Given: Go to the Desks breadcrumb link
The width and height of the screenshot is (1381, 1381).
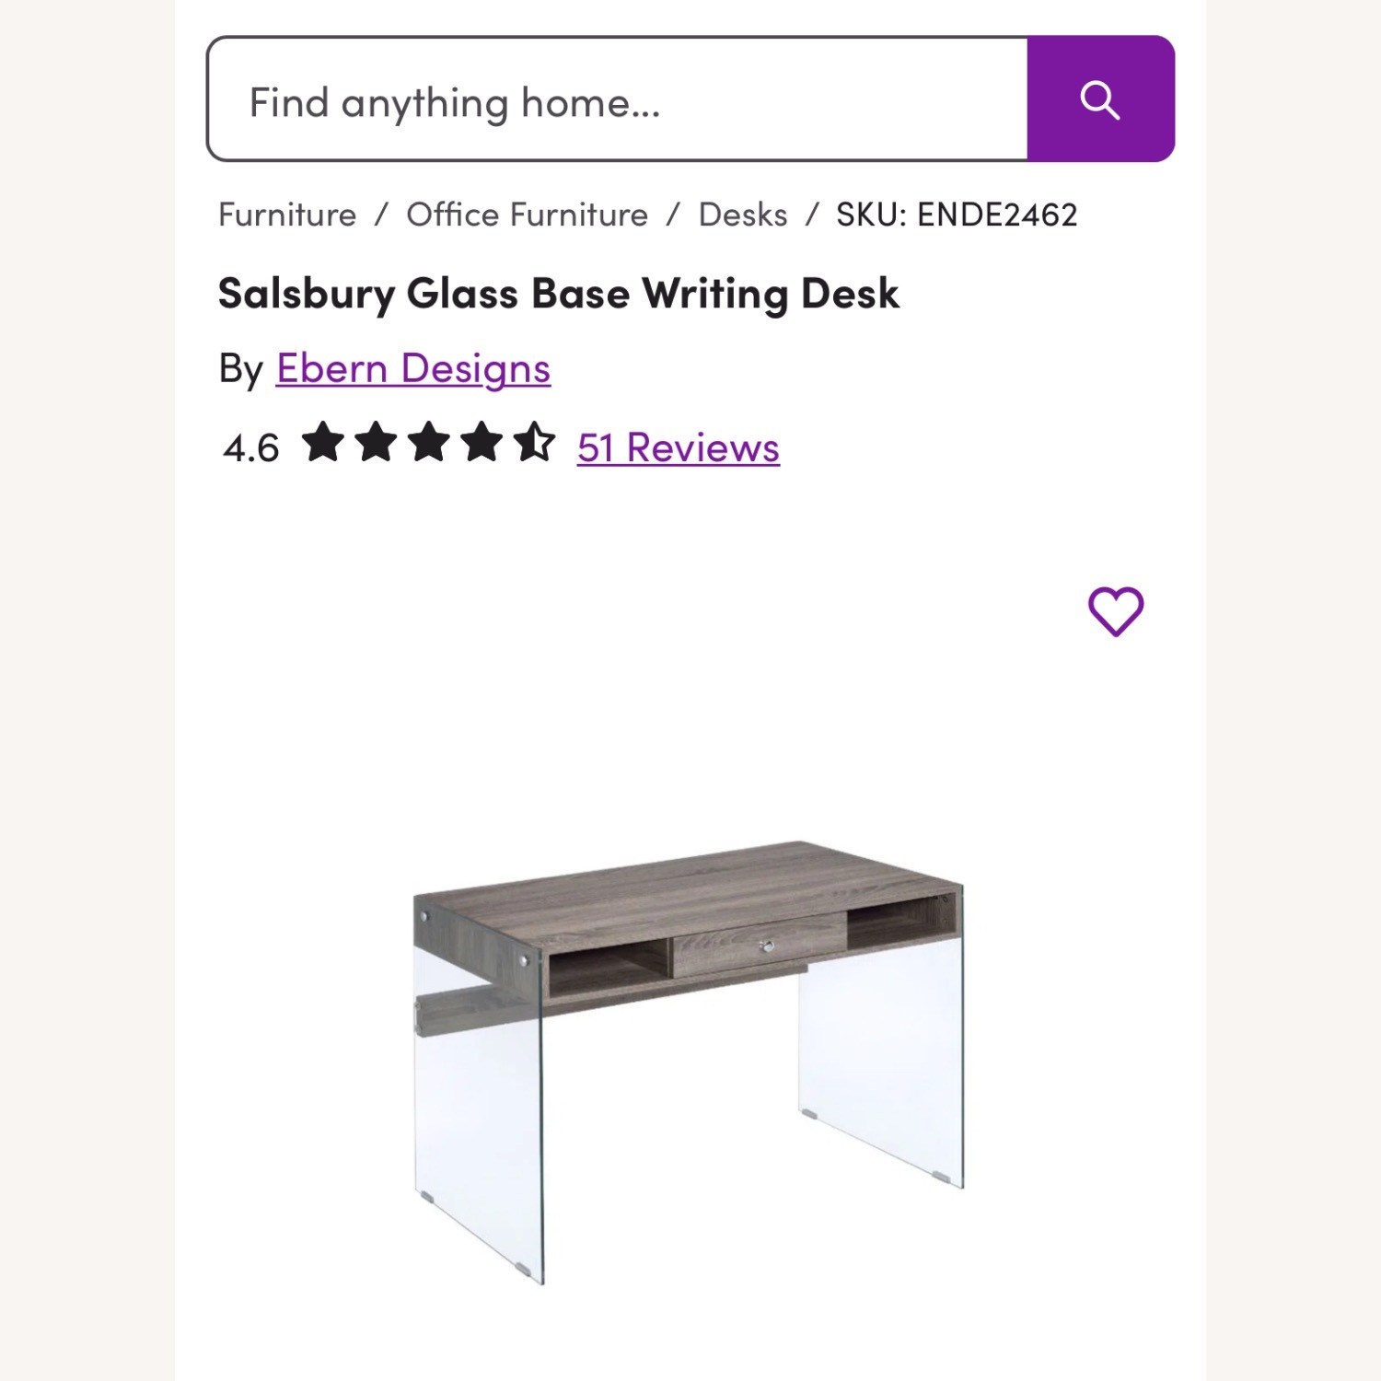Looking at the screenshot, I should click(x=742, y=214).
